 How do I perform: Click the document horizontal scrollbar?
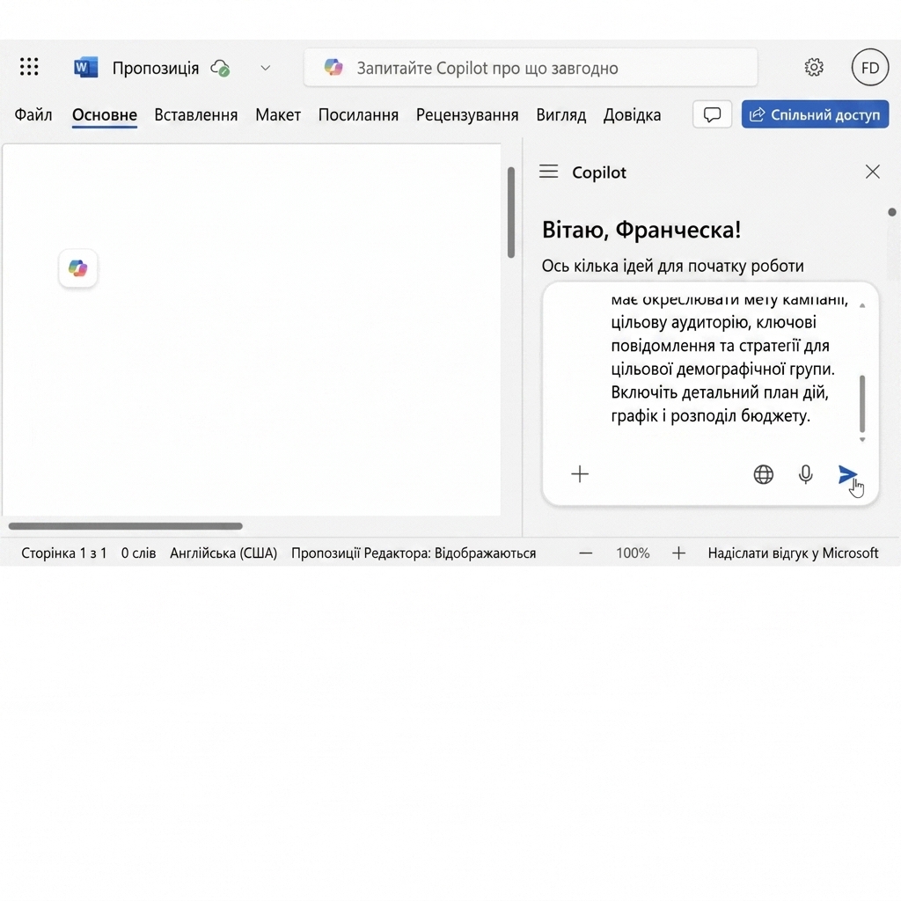click(x=125, y=526)
